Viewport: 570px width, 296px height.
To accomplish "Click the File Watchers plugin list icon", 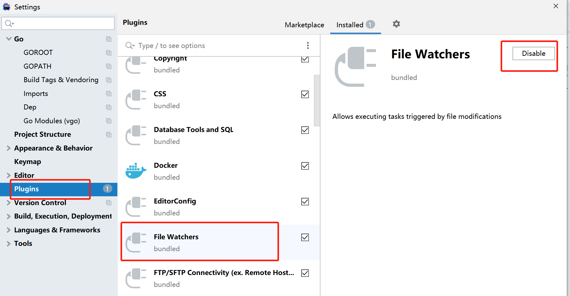I will tap(136, 243).
